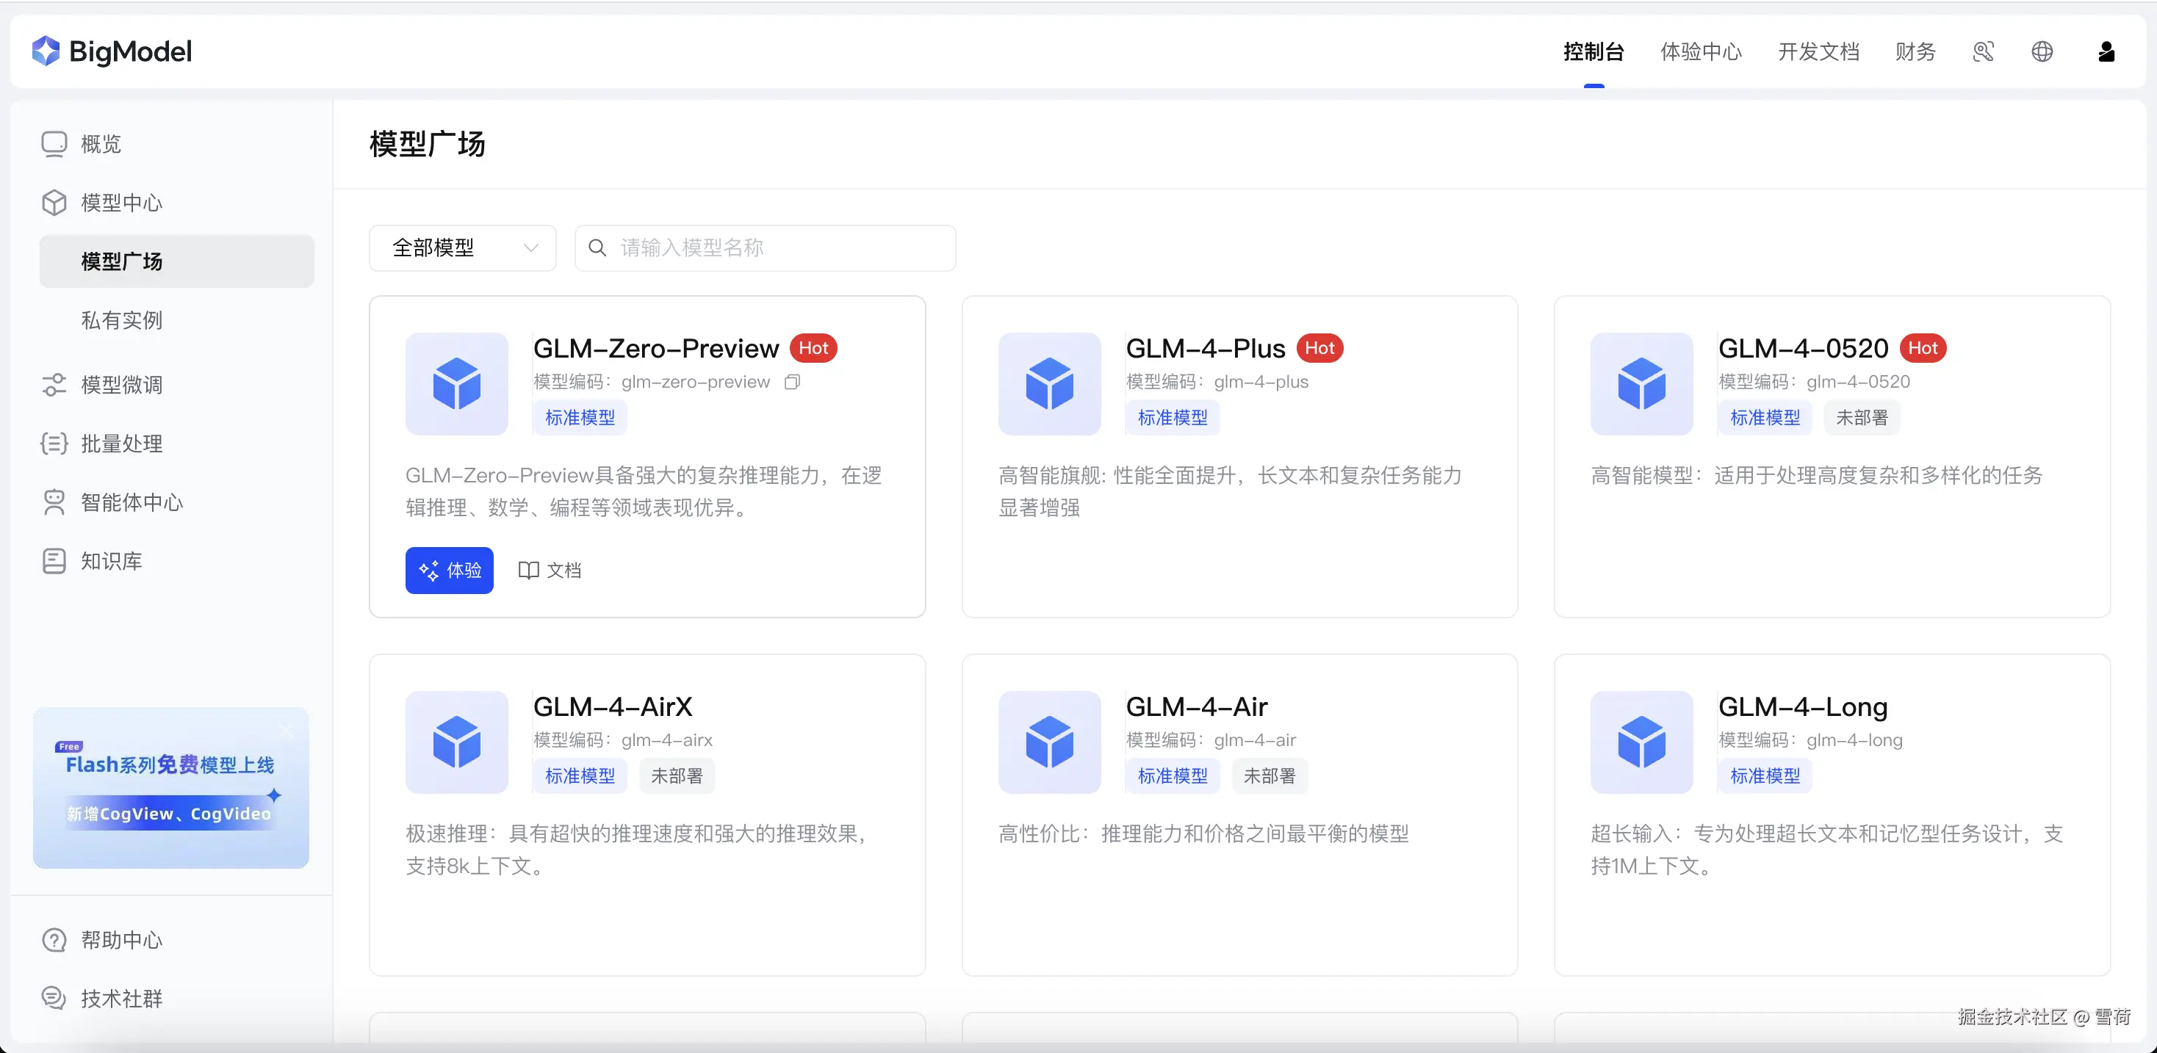Go to 帮助中心 help page
This screenshot has width=2157, height=1053.
click(x=121, y=940)
